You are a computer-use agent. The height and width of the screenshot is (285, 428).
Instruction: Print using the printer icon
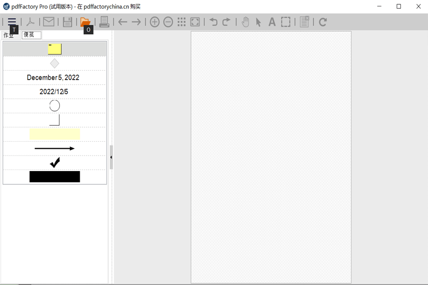[x=104, y=22]
